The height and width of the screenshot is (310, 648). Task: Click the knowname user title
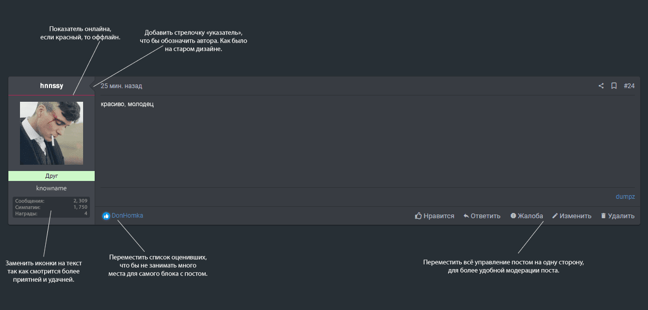click(52, 188)
